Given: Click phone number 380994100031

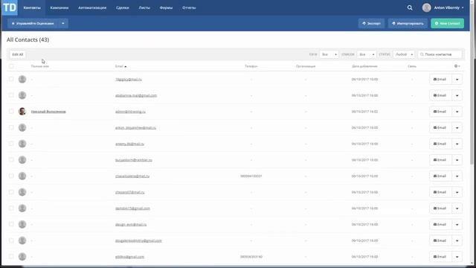Looking at the screenshot, I should coord(251,176).
